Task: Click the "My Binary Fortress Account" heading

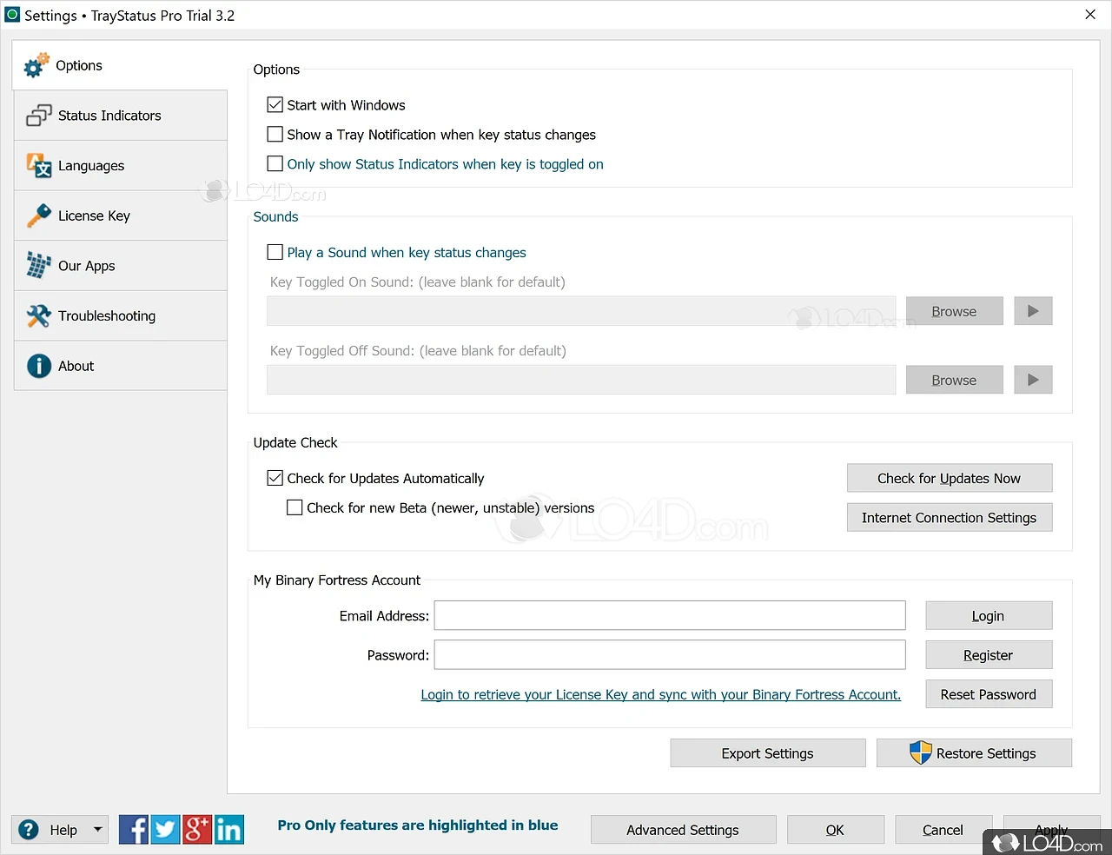Action: (337, 580)
